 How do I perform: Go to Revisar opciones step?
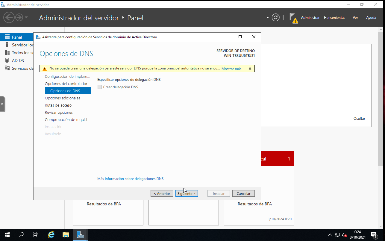click(x=59, y=112)
